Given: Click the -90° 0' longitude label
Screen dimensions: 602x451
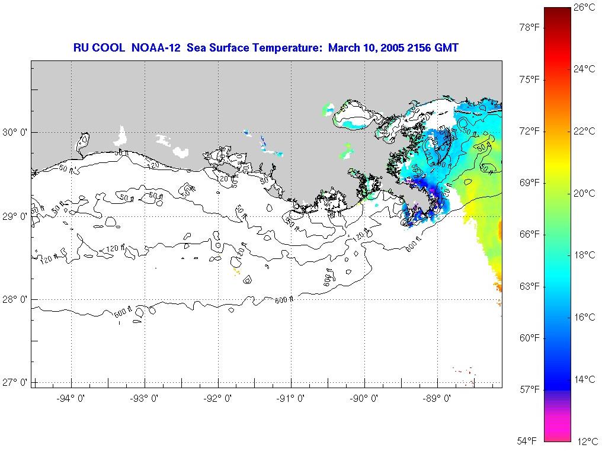Looking at the screenshot, I should [x=364, y=399].
